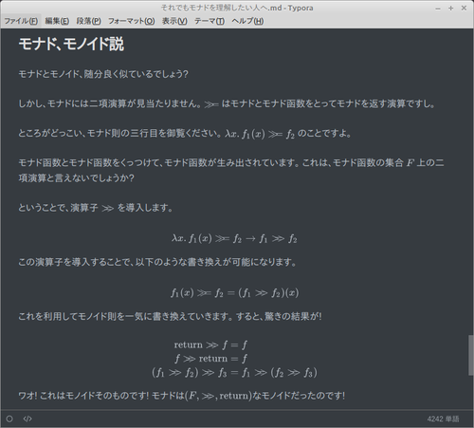Click the math block f1(x) >>= f2 = (f1 >> f2)(x)
The image size is (474, 428).
point(234,292)
